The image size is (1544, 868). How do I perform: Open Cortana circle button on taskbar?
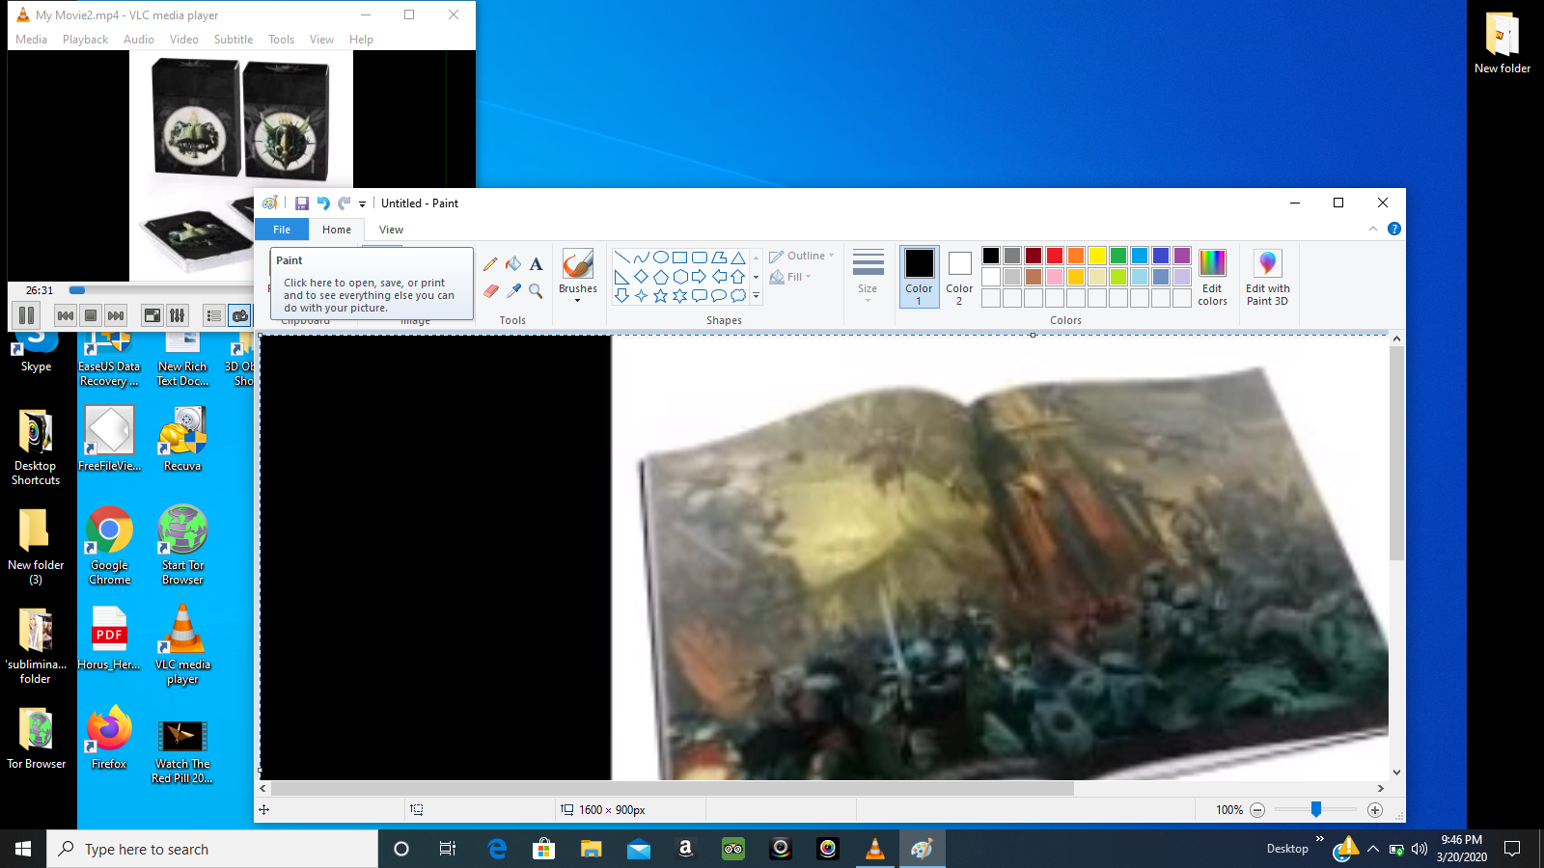tap(401, 849)
